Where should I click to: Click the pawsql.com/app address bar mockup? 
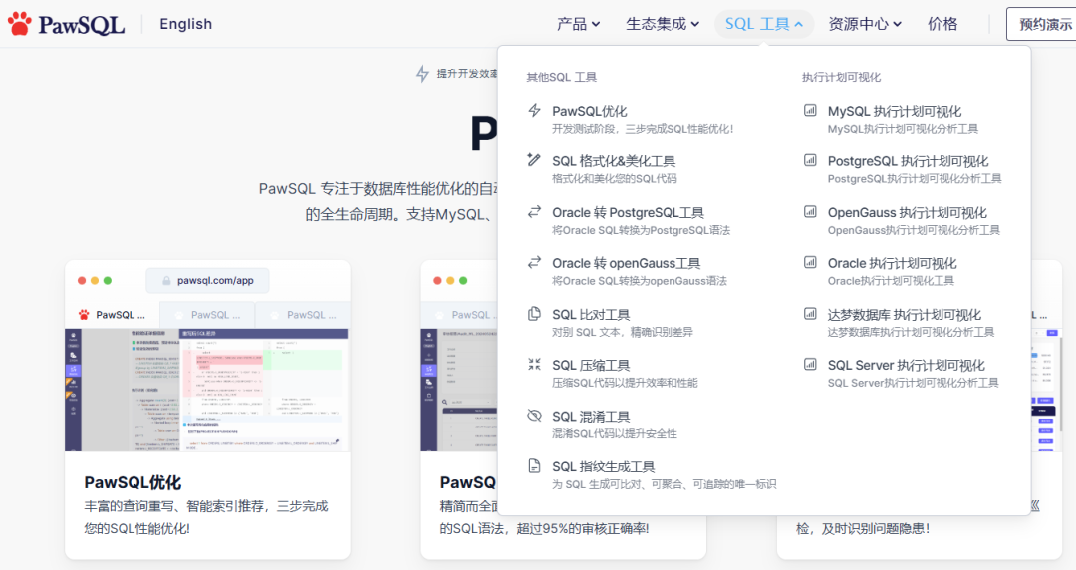click(207, 281)
